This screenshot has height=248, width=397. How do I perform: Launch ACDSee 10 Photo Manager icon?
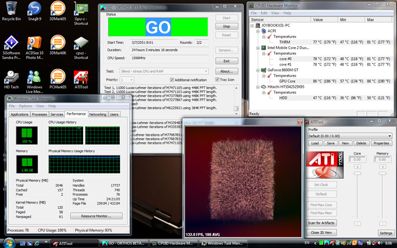tap(34, 47)
